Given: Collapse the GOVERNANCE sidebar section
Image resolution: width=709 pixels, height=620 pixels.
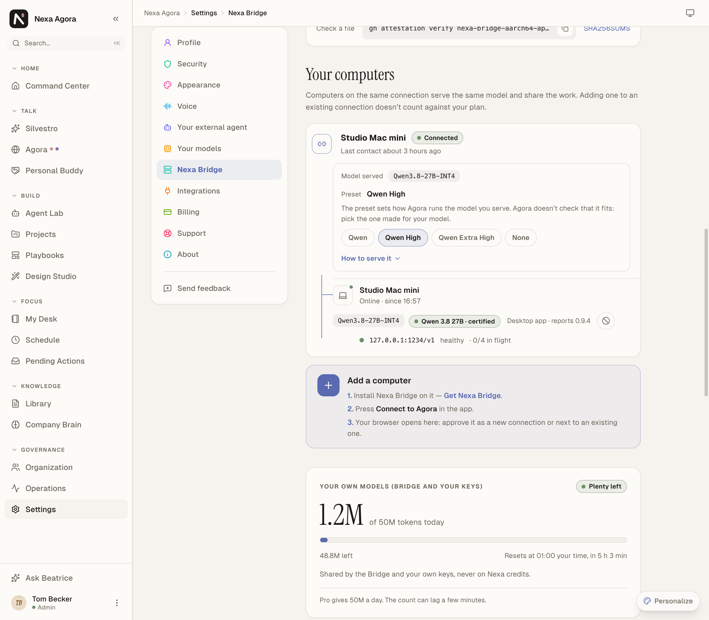Looking at the screenshot, I should [38, 450].
